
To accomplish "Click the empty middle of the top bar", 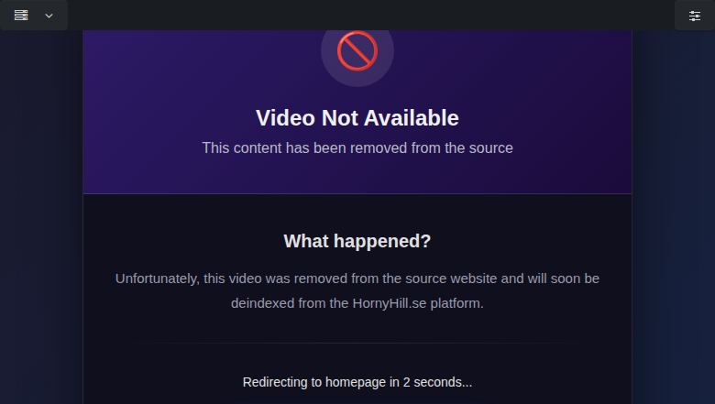I will click(371, 15).
